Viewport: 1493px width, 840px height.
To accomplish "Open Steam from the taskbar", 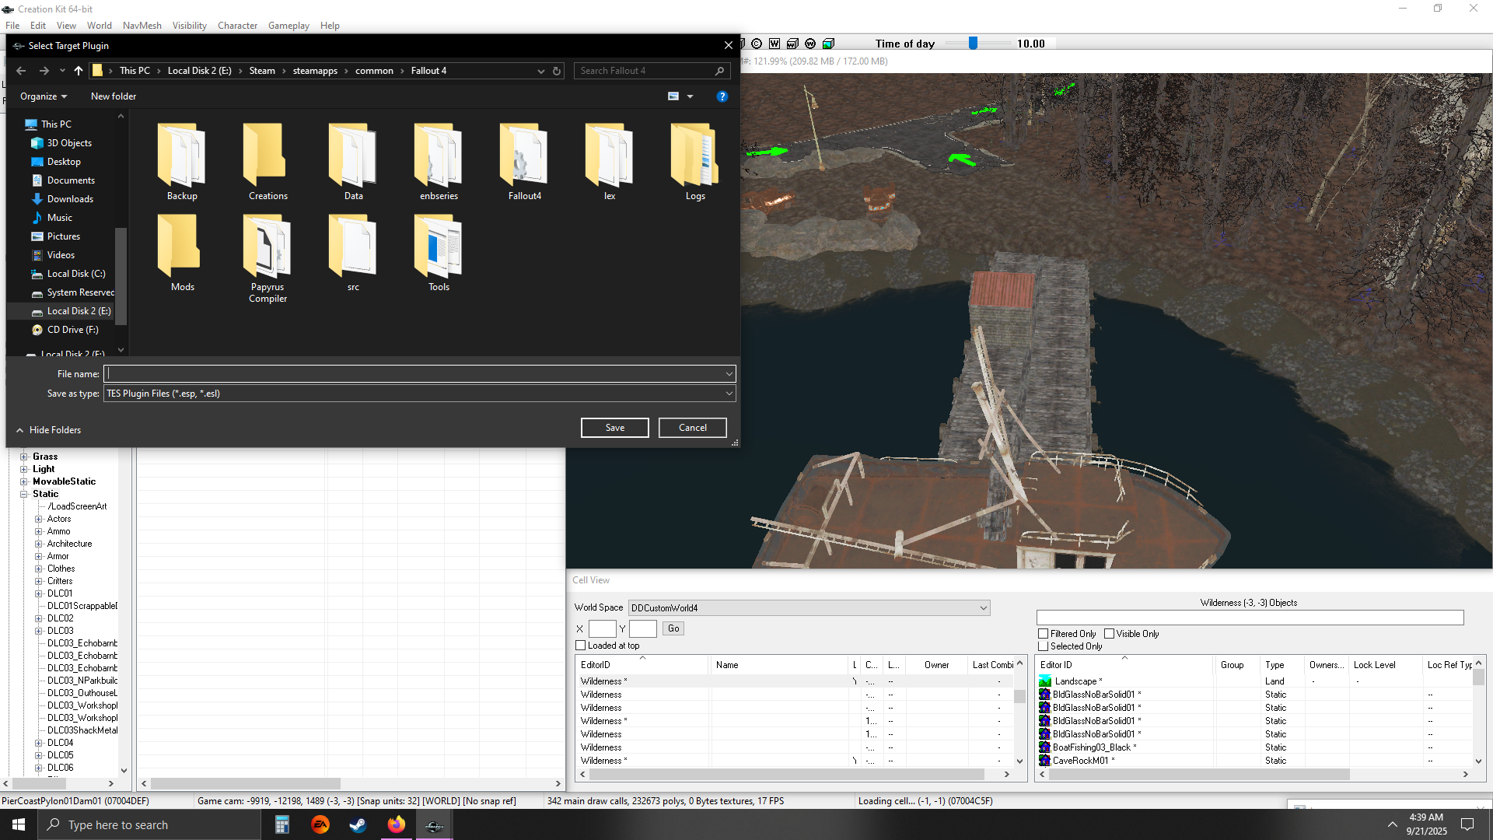I will pos(358,824).
